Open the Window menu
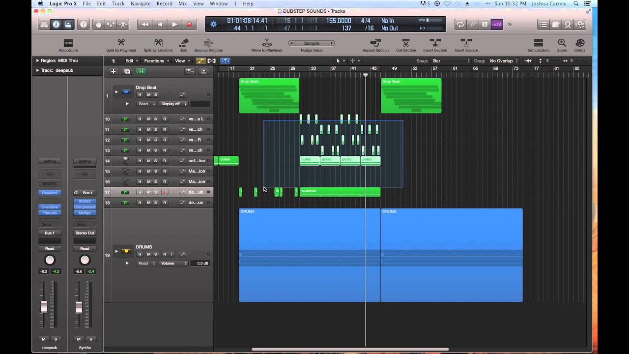 tap(219, 3)
